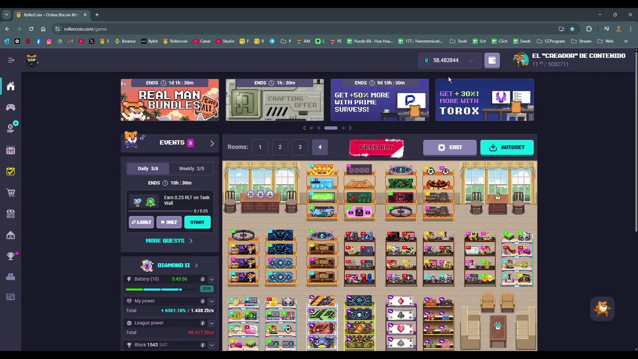
Task: Open the trophy rank icon in sidebar
Action: click(x=10, y=256)
